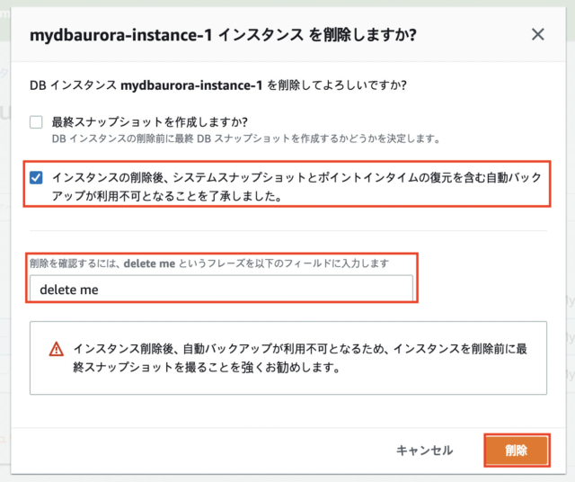Click the 最終スナップショットを作成しますか? label text
Viewport: 575px width, 482px height.
(x=150, y=122)
